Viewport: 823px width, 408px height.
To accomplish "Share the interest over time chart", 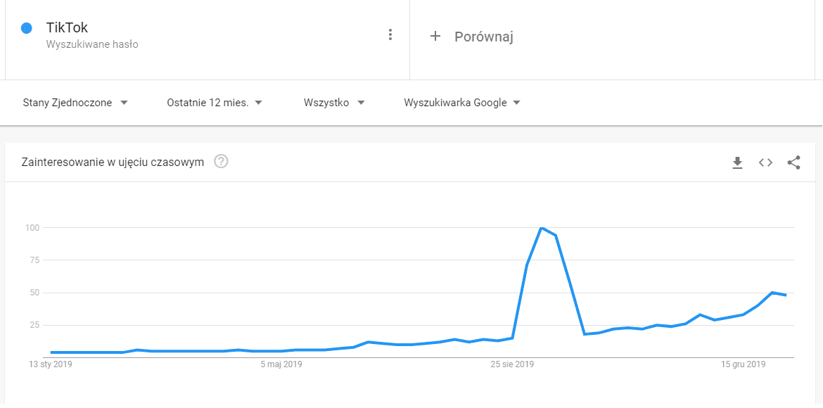I will click(793, 162).
